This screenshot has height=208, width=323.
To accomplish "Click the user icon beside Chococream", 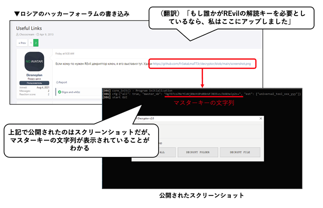I will coord(17,35).
